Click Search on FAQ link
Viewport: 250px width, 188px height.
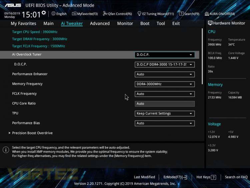pyautogui.click(x=236, y=177)
